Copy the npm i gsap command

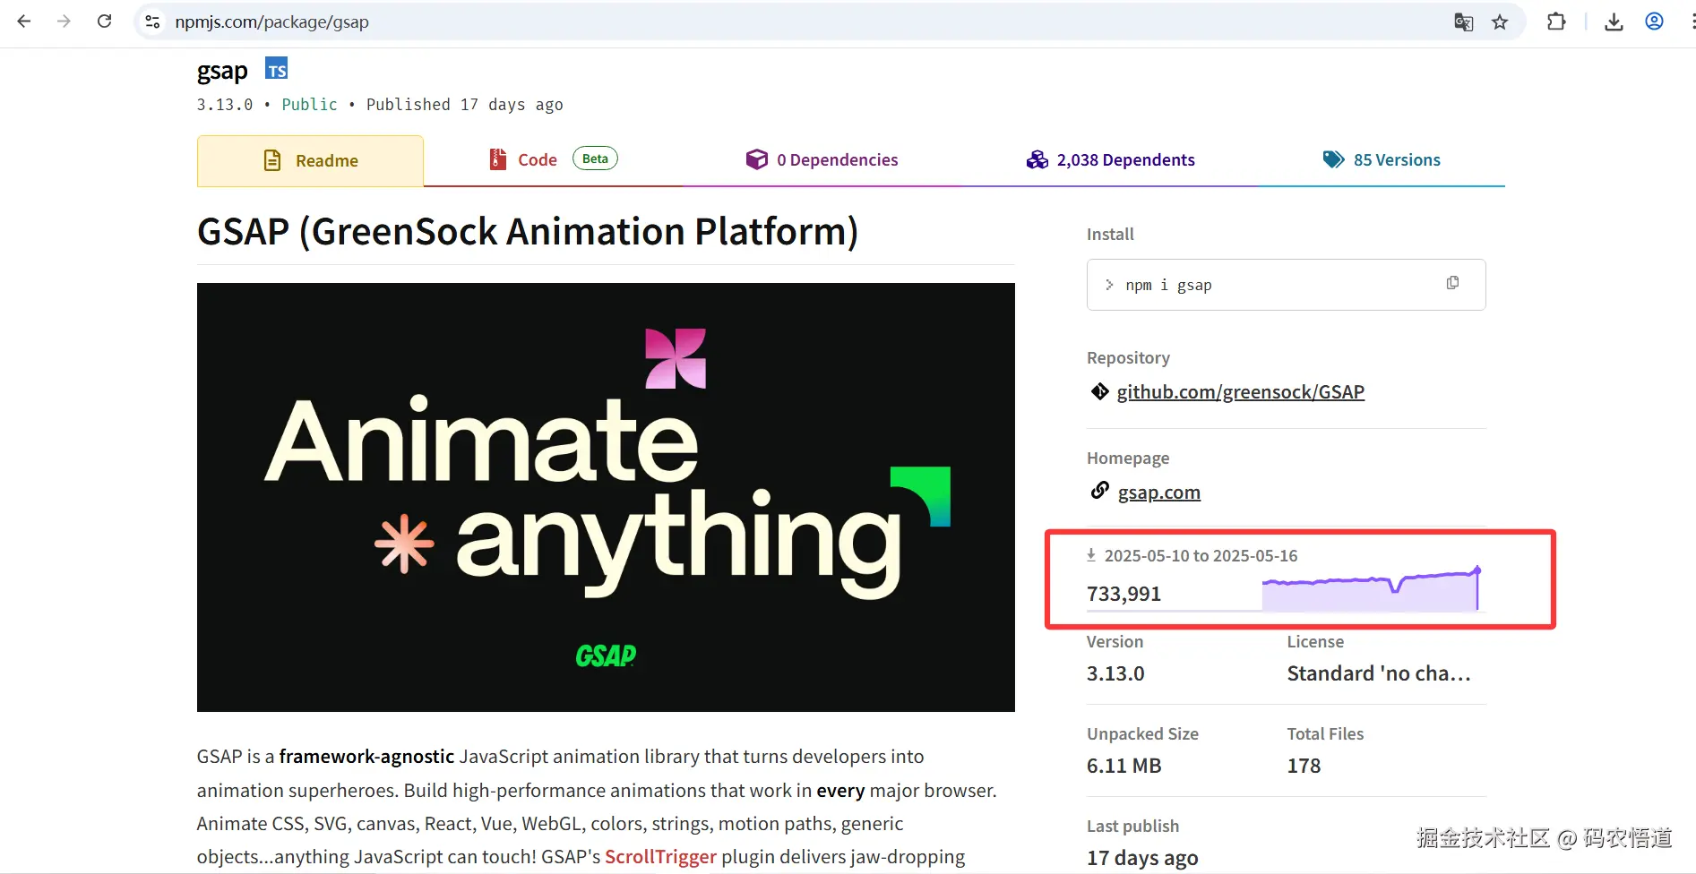point(1452,283)
